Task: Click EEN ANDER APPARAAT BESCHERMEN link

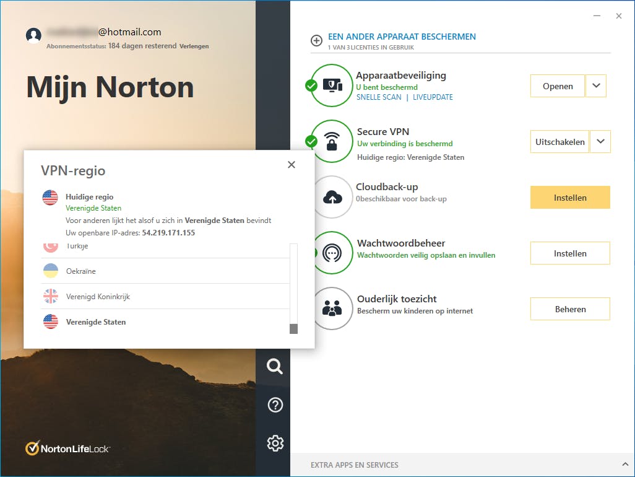Action: click(402, 37)
